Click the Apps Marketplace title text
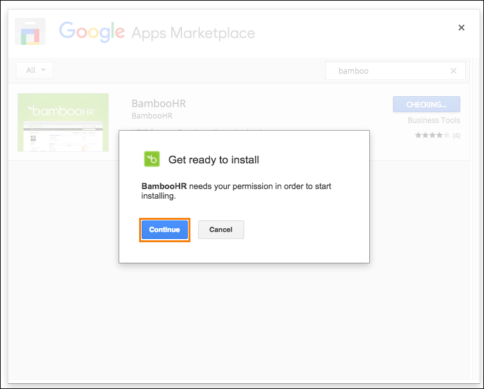Viewport: 484px width, 389px height. click(193, 33)
